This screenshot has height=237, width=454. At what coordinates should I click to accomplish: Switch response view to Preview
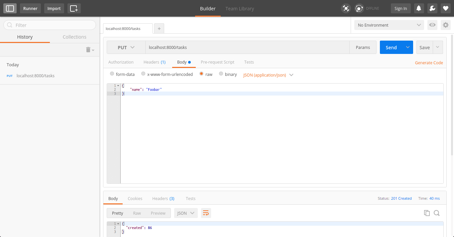tap(158, 213)
